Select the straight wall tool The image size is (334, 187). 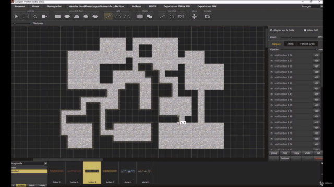pyautogui.click(x=108, y=16)
